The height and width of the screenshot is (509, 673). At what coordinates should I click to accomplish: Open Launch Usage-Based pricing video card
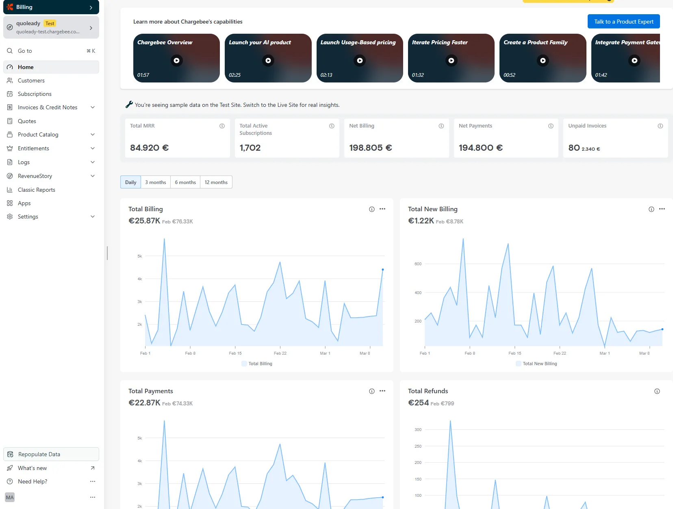pyautogui.click(x=360, y=58)
